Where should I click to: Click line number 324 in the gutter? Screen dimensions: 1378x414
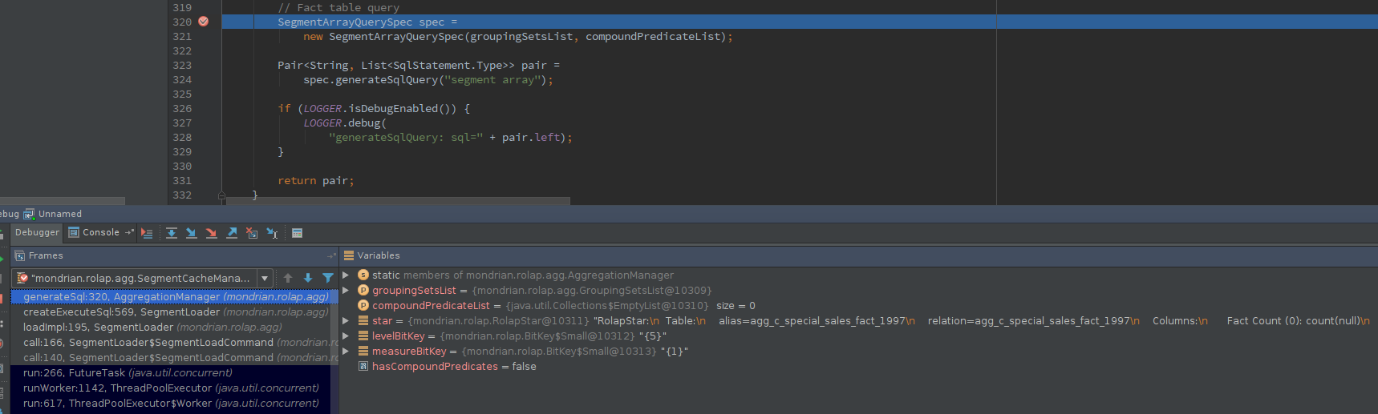(182, 79)
